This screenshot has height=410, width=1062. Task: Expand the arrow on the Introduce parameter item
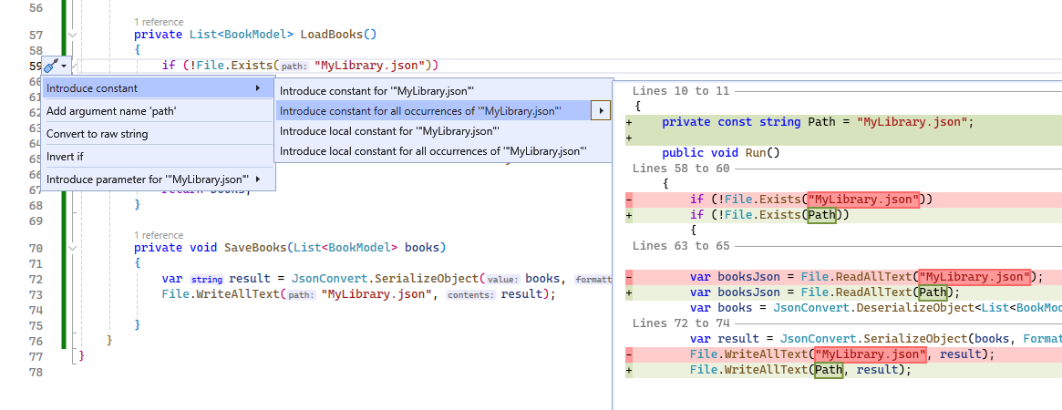(258, 179)
